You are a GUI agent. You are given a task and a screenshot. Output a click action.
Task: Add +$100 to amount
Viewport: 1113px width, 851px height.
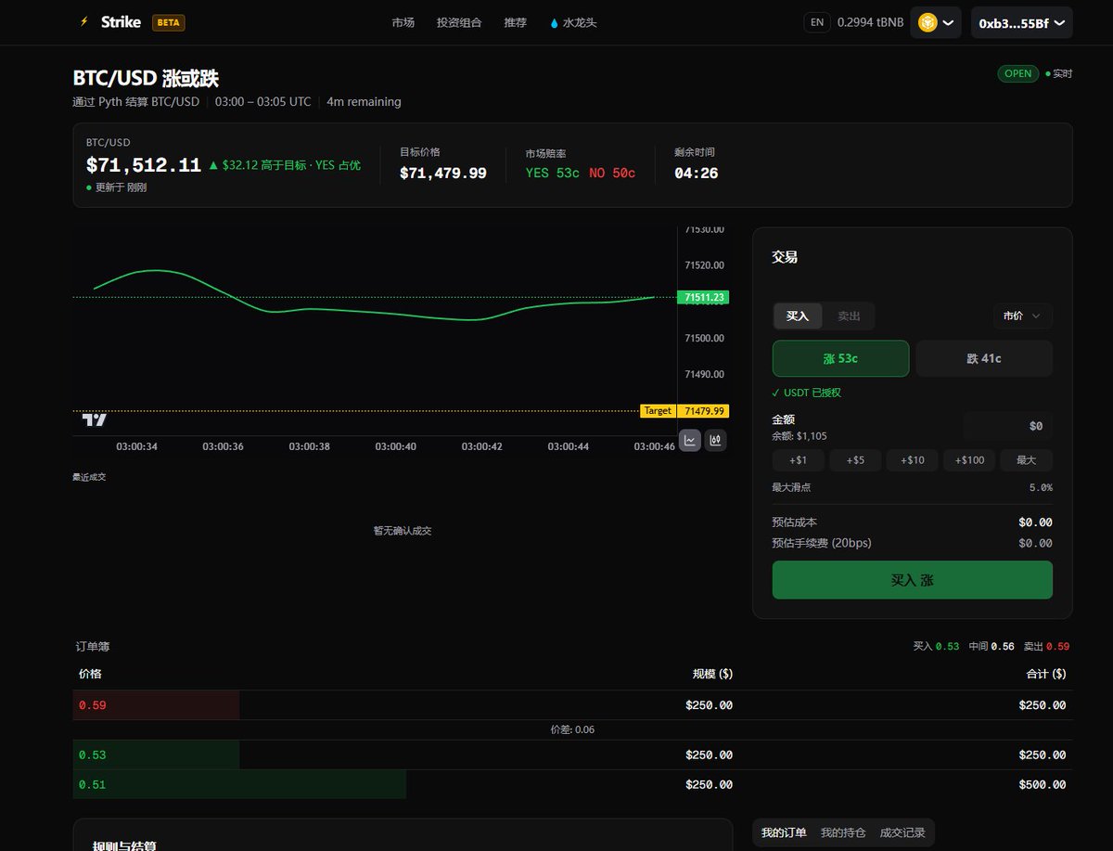click(x=969, y=460)
